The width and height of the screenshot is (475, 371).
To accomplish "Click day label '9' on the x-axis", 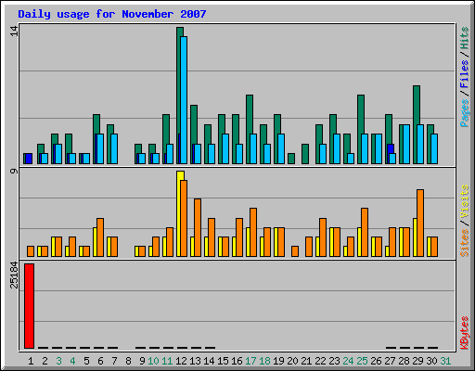I will 142,361.
